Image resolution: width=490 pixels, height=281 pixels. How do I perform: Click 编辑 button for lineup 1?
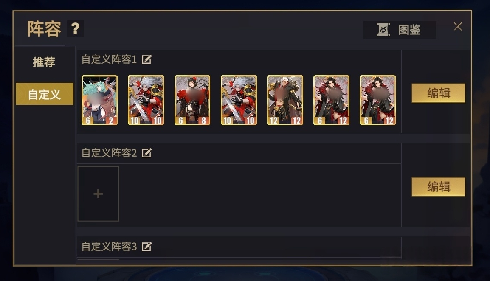pos(438,93)
